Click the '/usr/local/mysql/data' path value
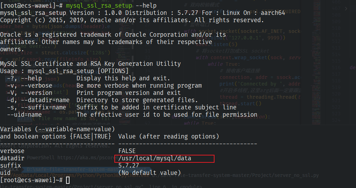The width and height of the screenshot is (356, 188). (155, 158)
